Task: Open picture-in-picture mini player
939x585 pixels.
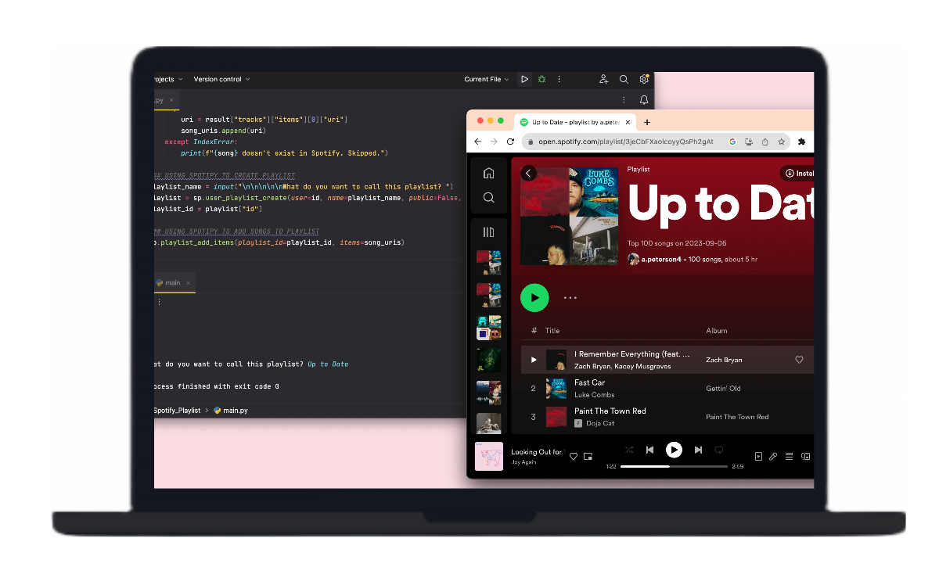Action: tap(588, 457)
